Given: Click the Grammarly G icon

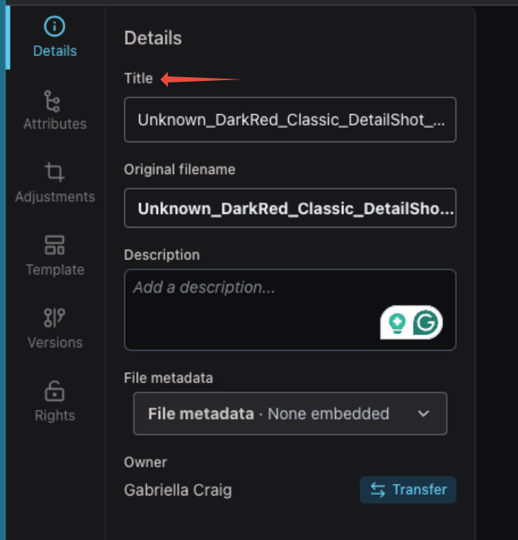Looking at the screenshot, I should tap(426, 322).
